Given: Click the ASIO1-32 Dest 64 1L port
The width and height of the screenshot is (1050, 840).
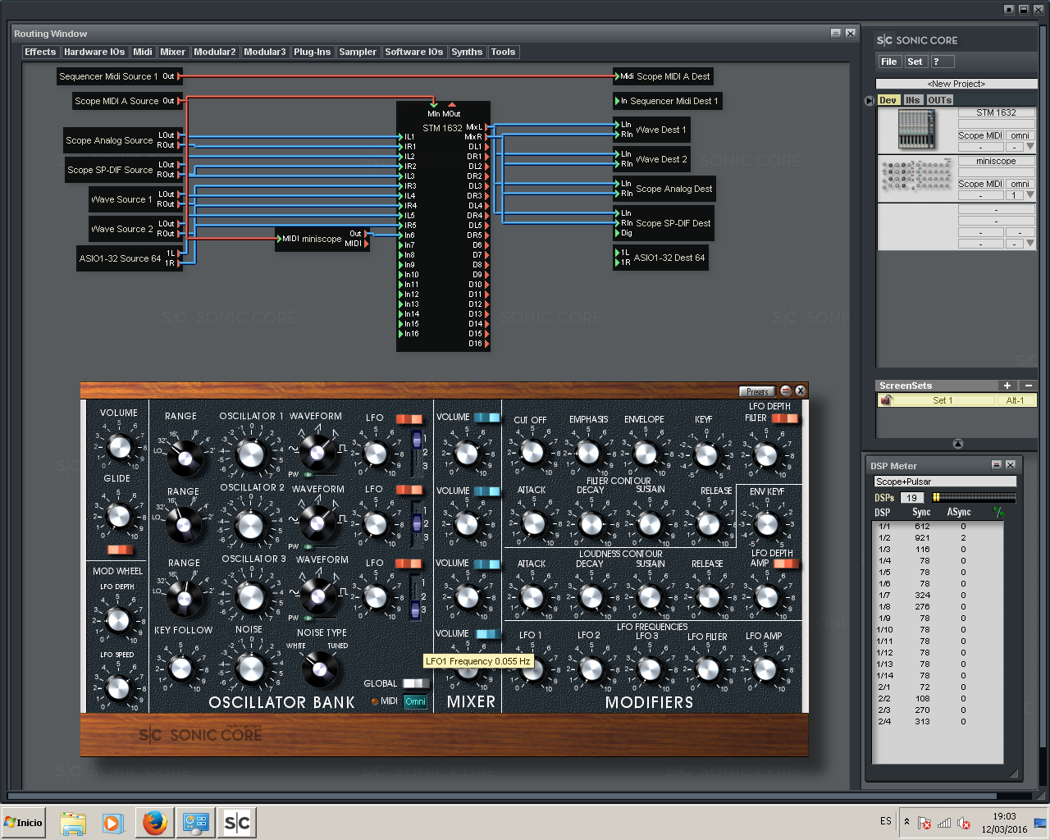Looking at the screenshot, I should click(x=618, y=253).
